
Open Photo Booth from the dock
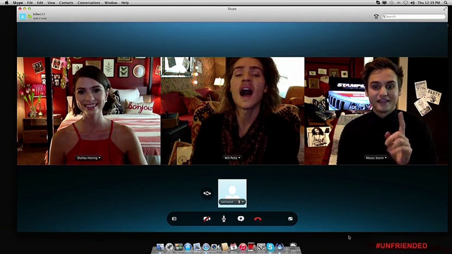click(x=252, y=247)
